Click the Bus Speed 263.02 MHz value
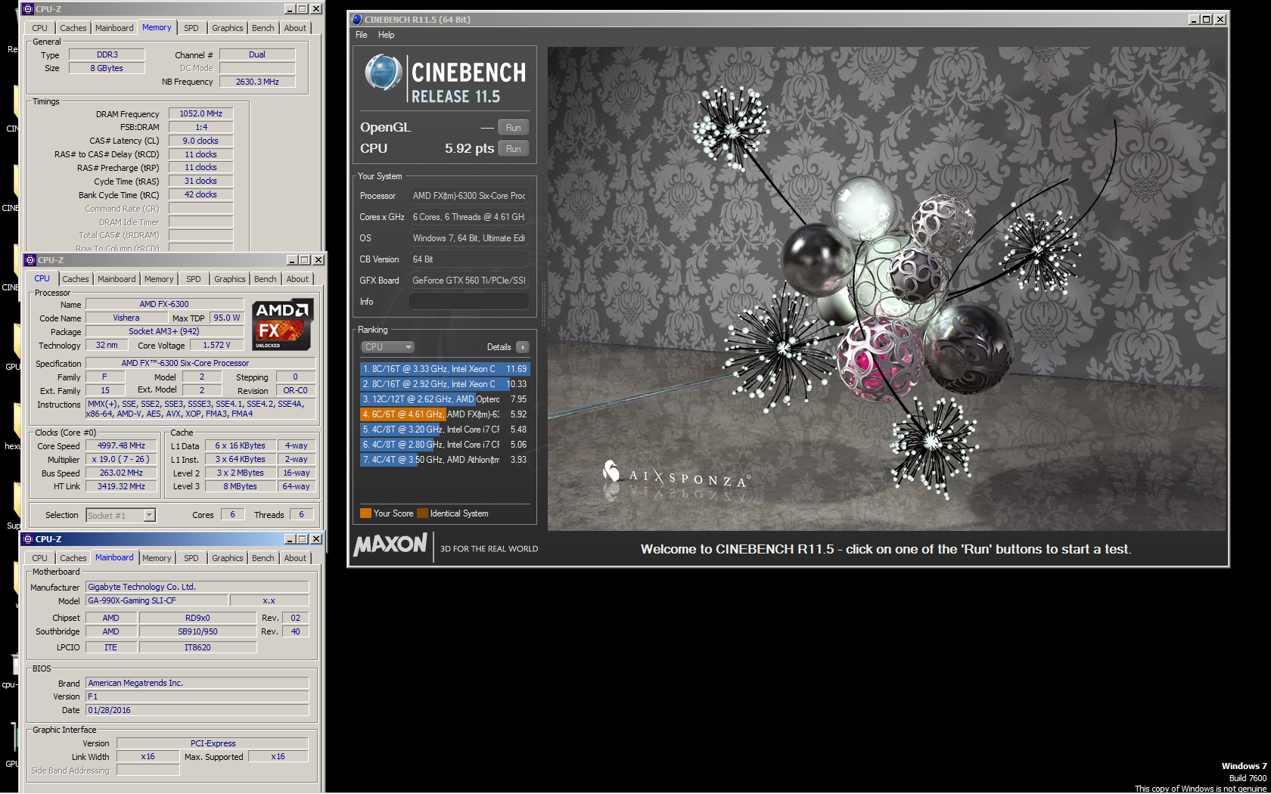The width and height of the screenshot is (1271, 794). (x=121, y=473)
